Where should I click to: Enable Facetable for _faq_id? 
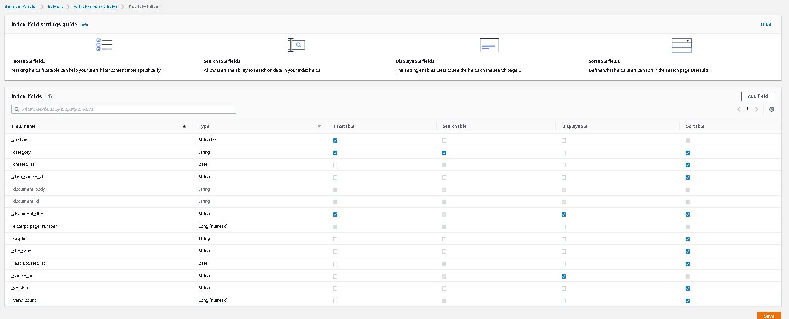click(335, 239)
